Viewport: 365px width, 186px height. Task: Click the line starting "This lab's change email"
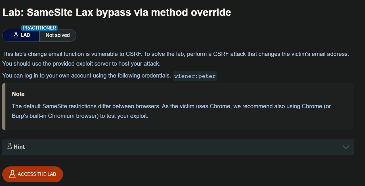[175, 54]
